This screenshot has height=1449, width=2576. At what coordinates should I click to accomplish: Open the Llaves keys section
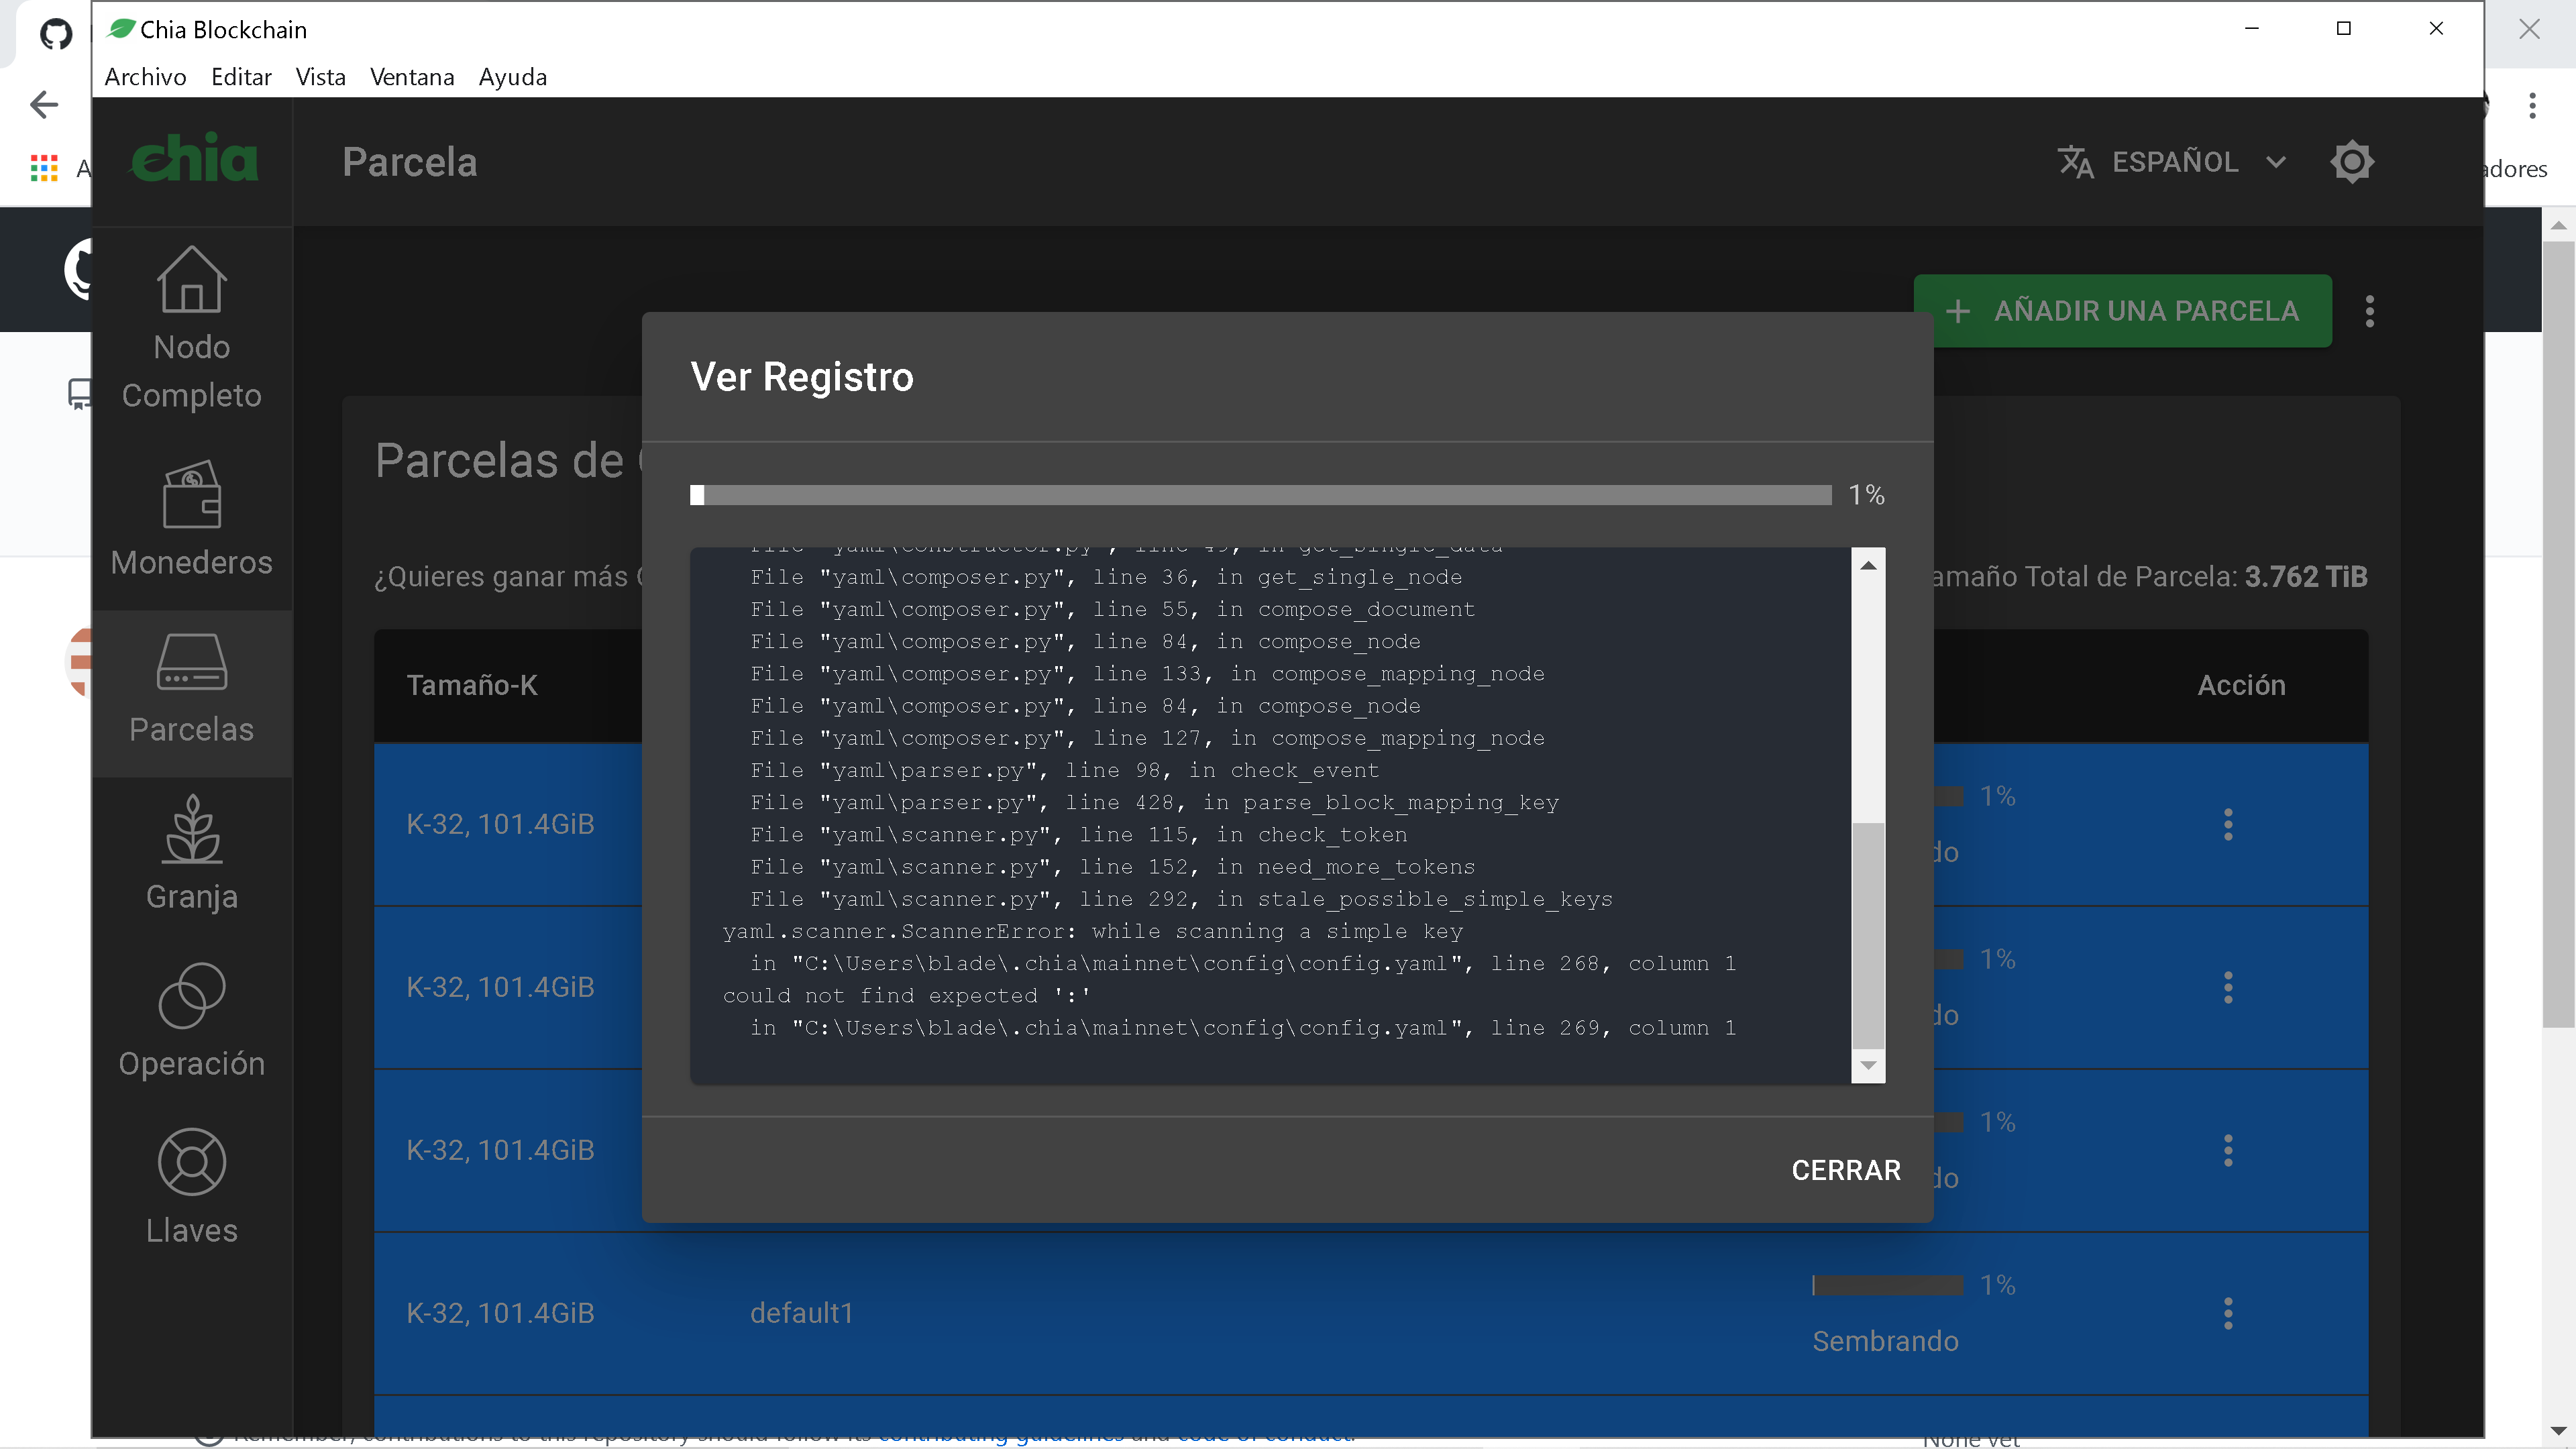coord(191,1187)
